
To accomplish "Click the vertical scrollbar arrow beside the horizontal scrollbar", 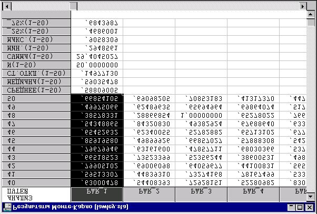I will point(311,14).
